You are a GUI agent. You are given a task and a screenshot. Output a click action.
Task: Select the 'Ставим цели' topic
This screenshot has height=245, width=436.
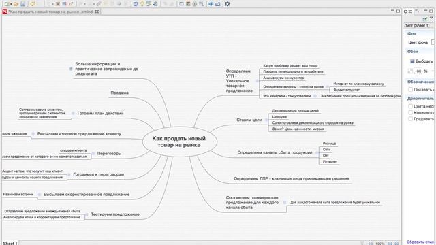pyautogui.click(x=249, y=120)
